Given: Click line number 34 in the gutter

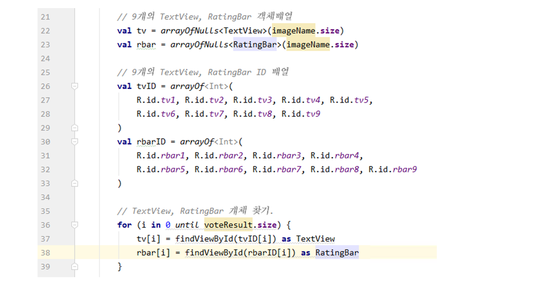Looking at the screenshot, I should [45, 197].
